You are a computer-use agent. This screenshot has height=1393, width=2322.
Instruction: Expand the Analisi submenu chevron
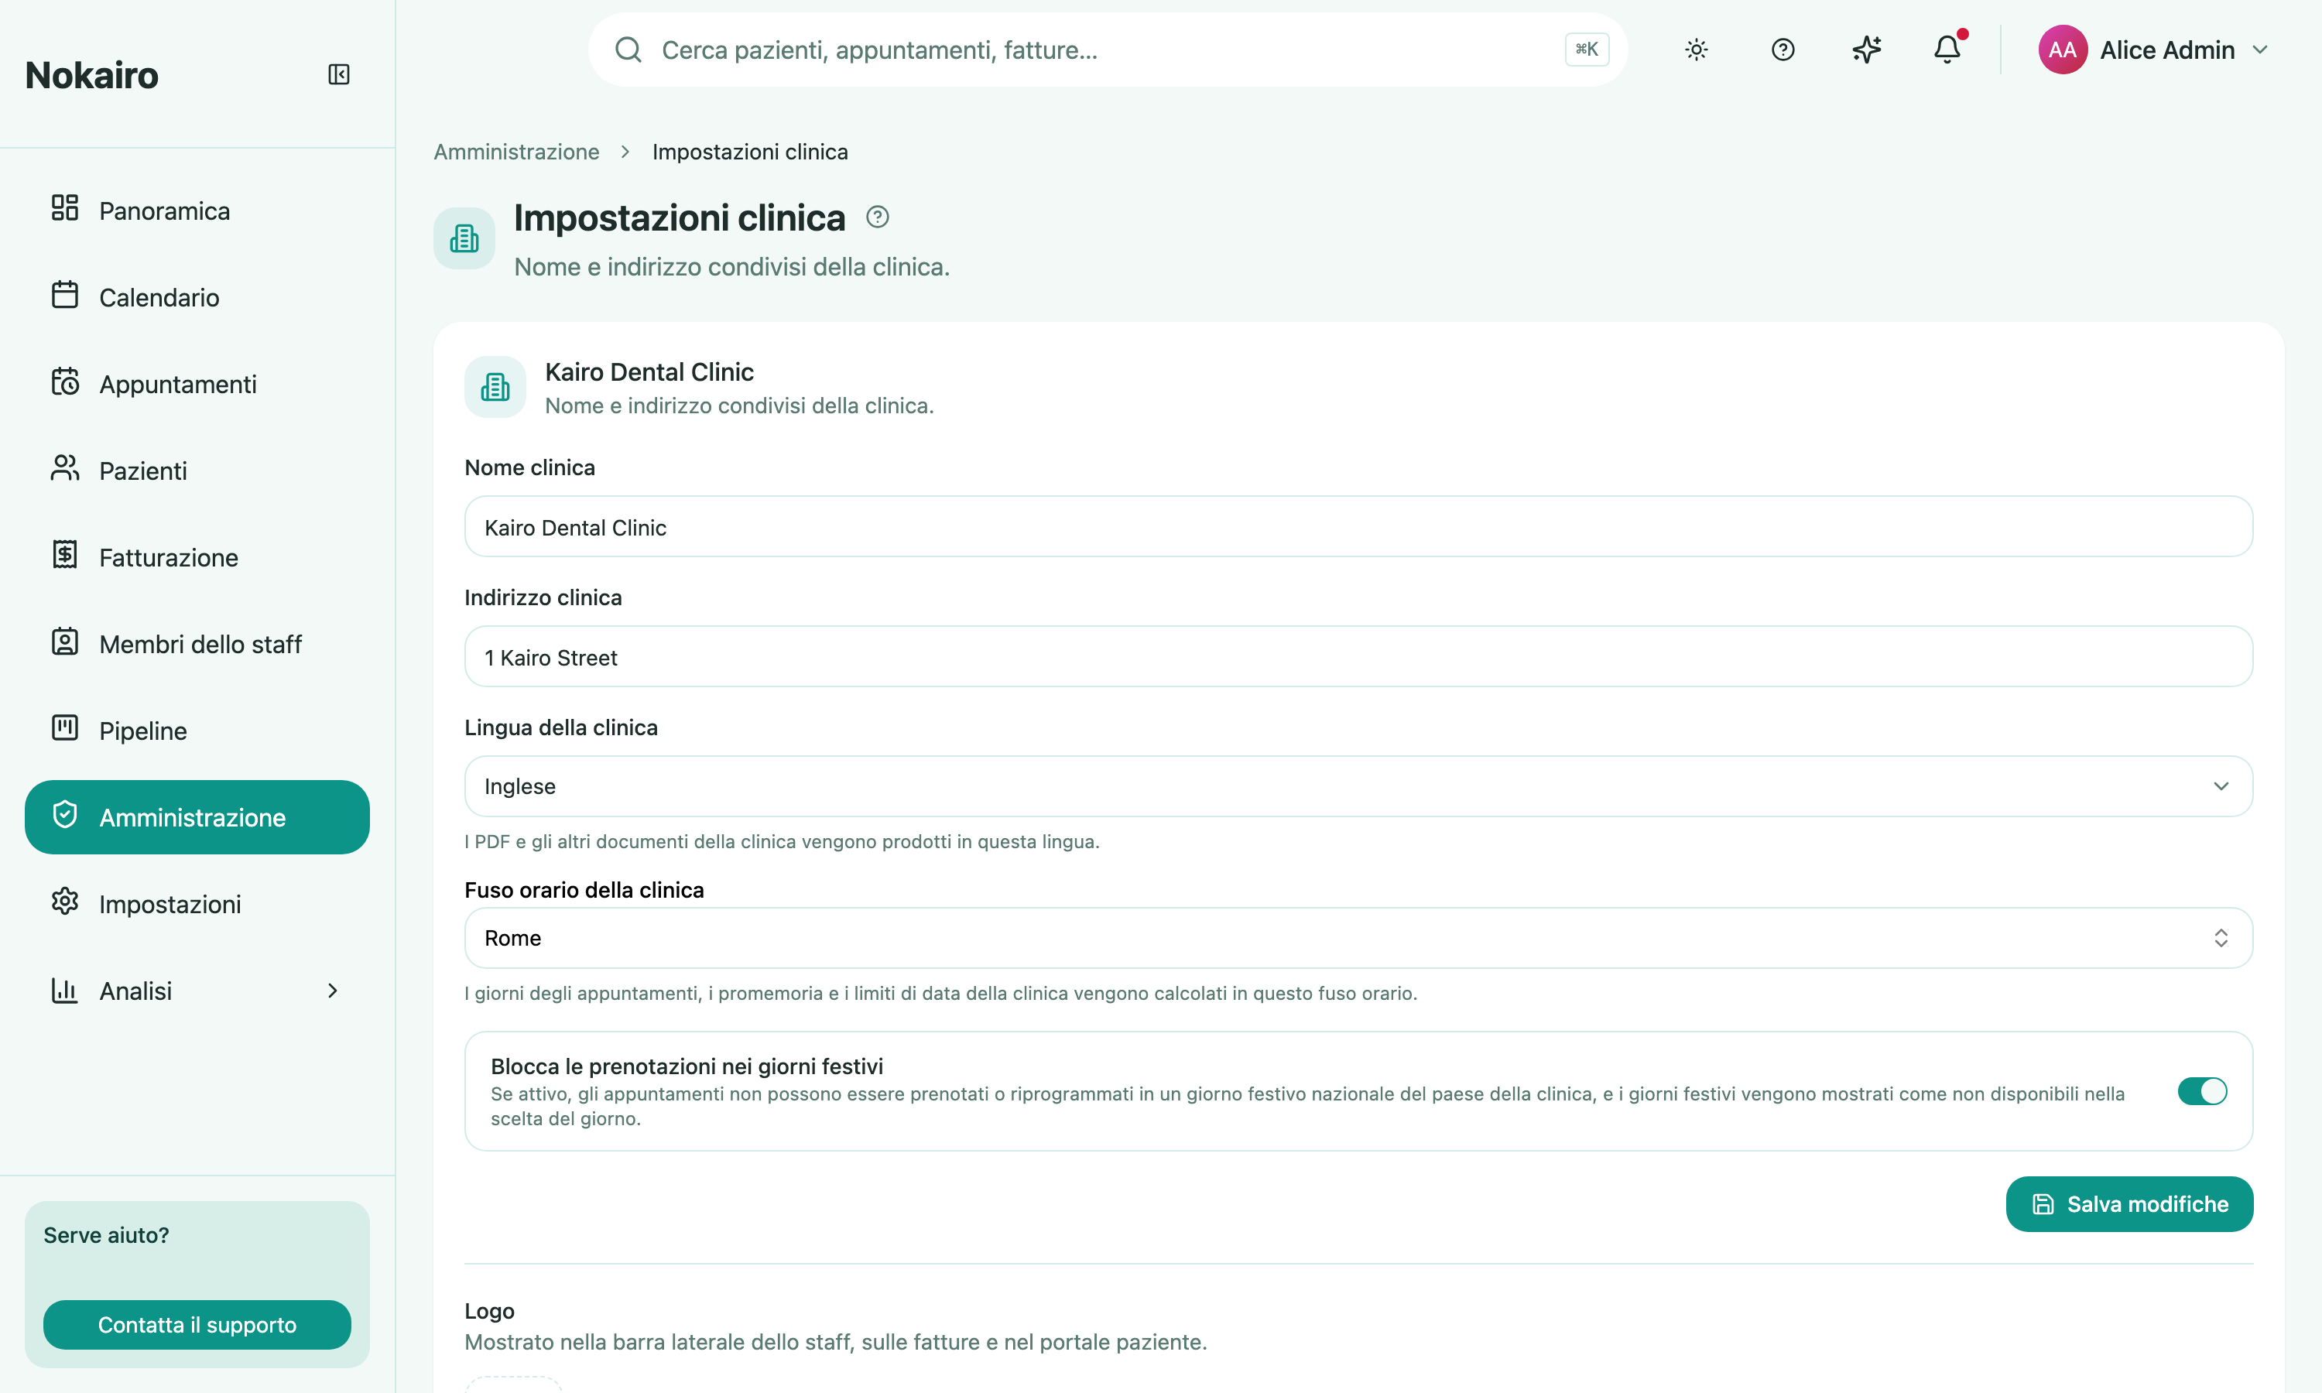[332, 991]
